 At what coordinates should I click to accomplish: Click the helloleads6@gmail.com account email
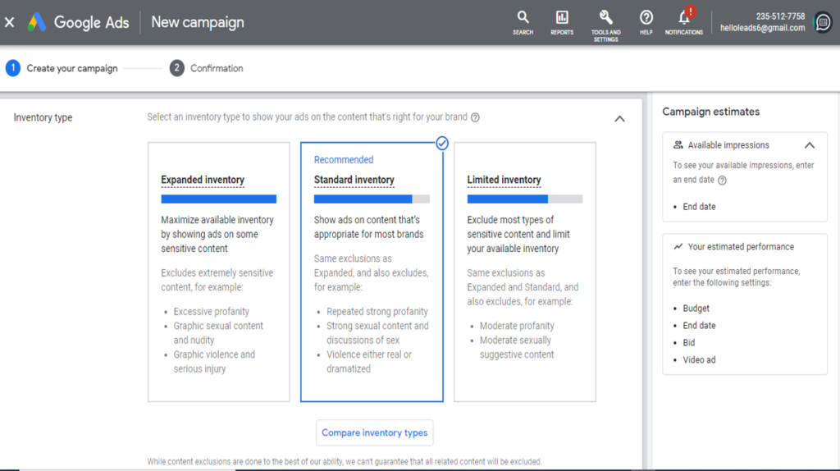point(762,28)
